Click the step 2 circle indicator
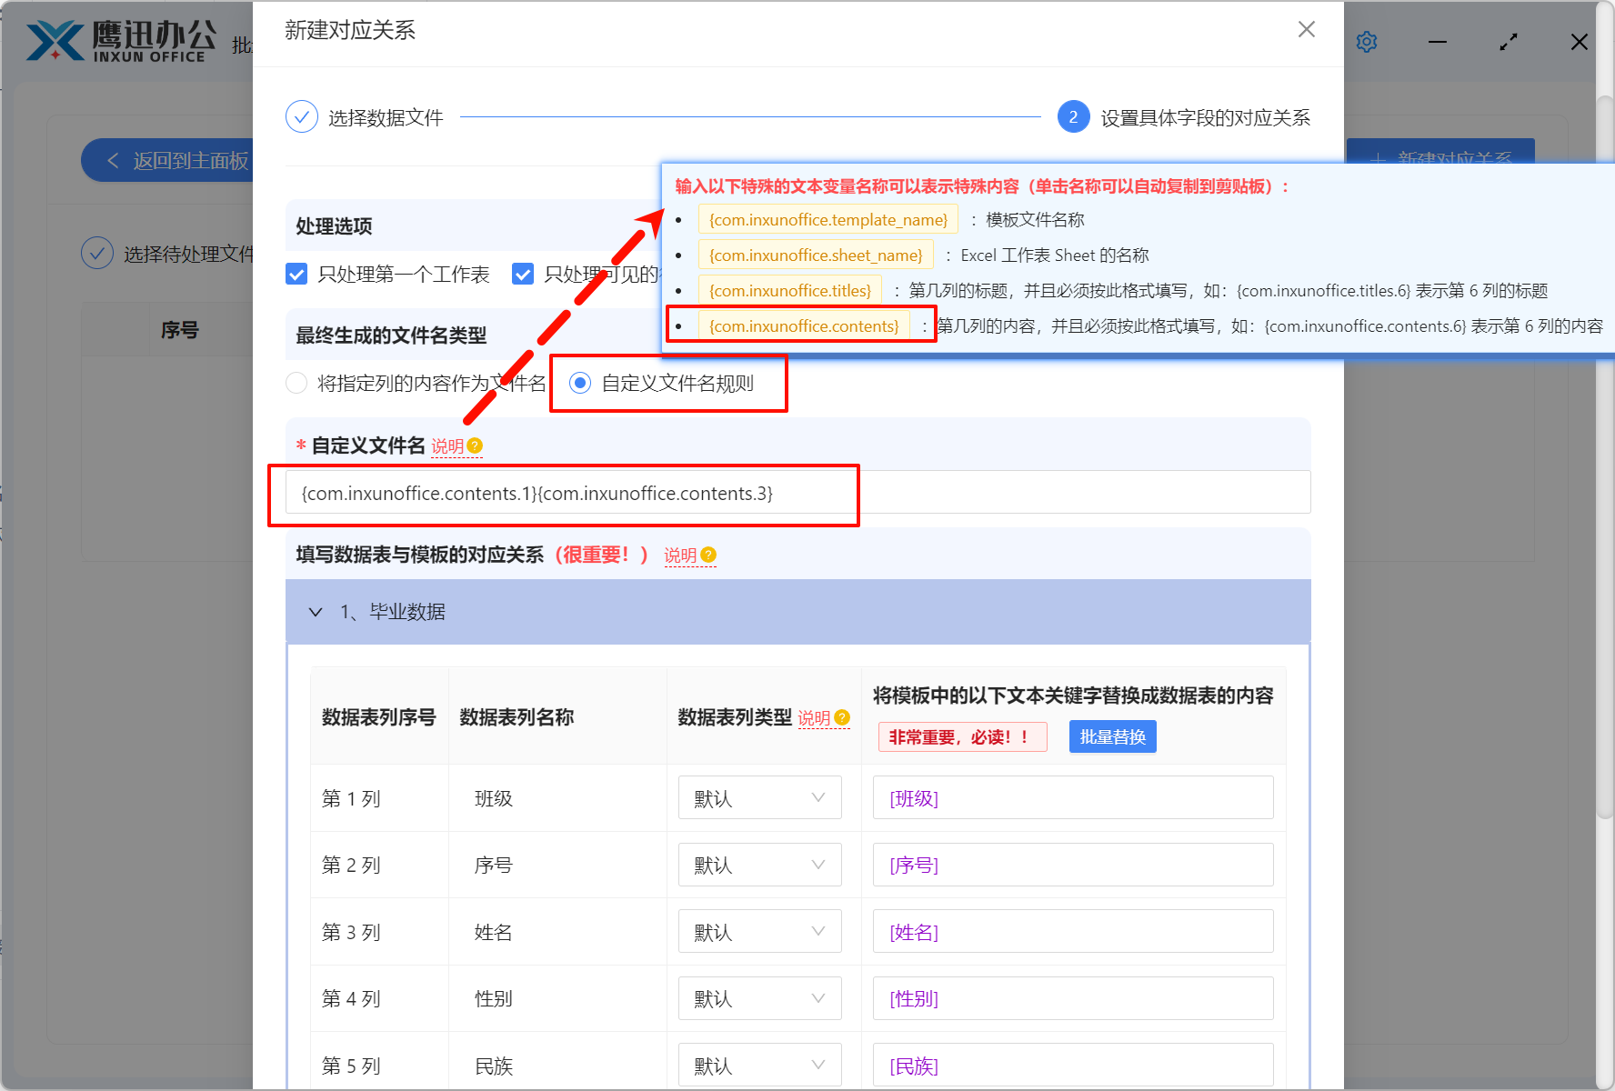Screen dimensions: 1615x1091 (x=1074, y=116)
